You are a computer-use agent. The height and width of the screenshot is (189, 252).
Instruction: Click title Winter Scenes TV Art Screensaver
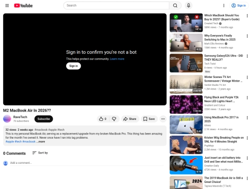click(x=223, y=79)
